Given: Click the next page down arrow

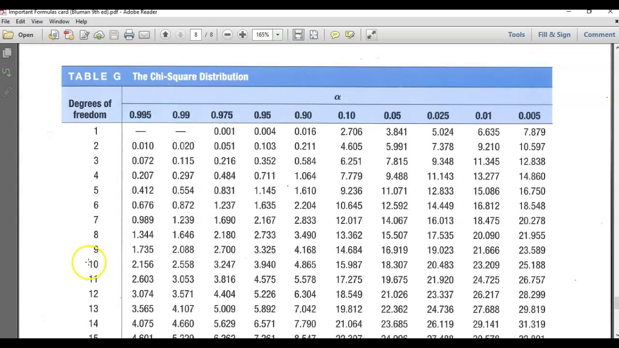Looking at the screenshot, I should tap(180, 35).
